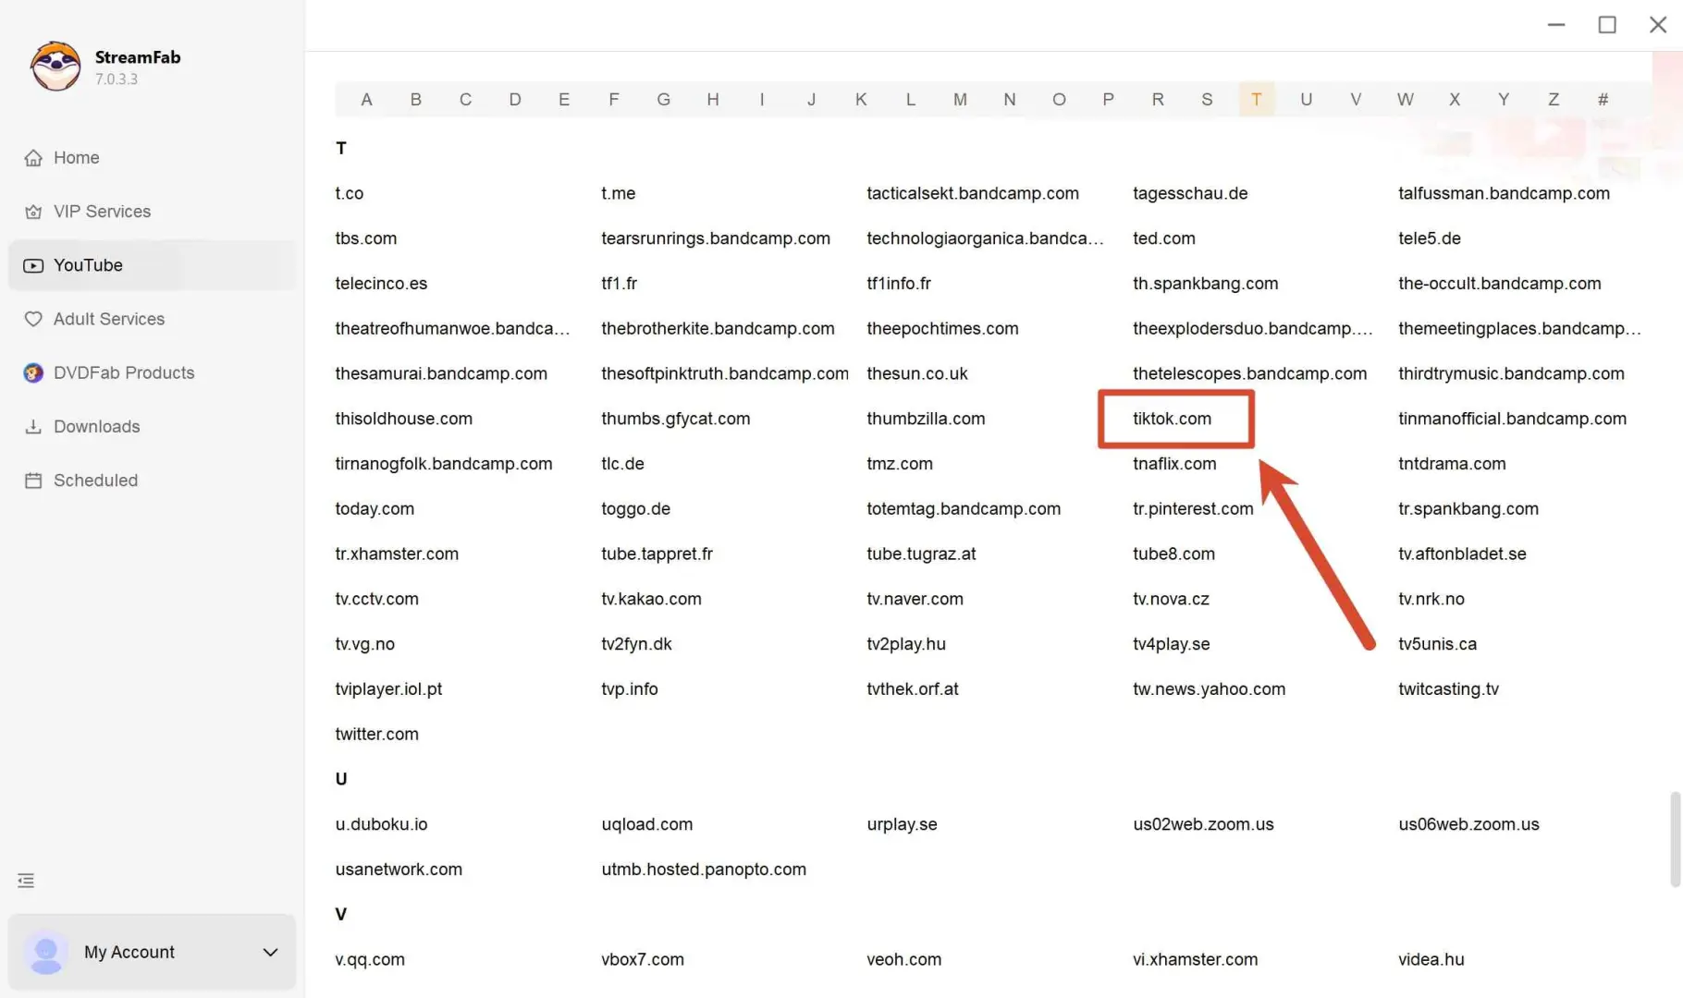Click the YouTube play icon in sidebar
The image size is (1683, 998).
(x=33, y=265)
